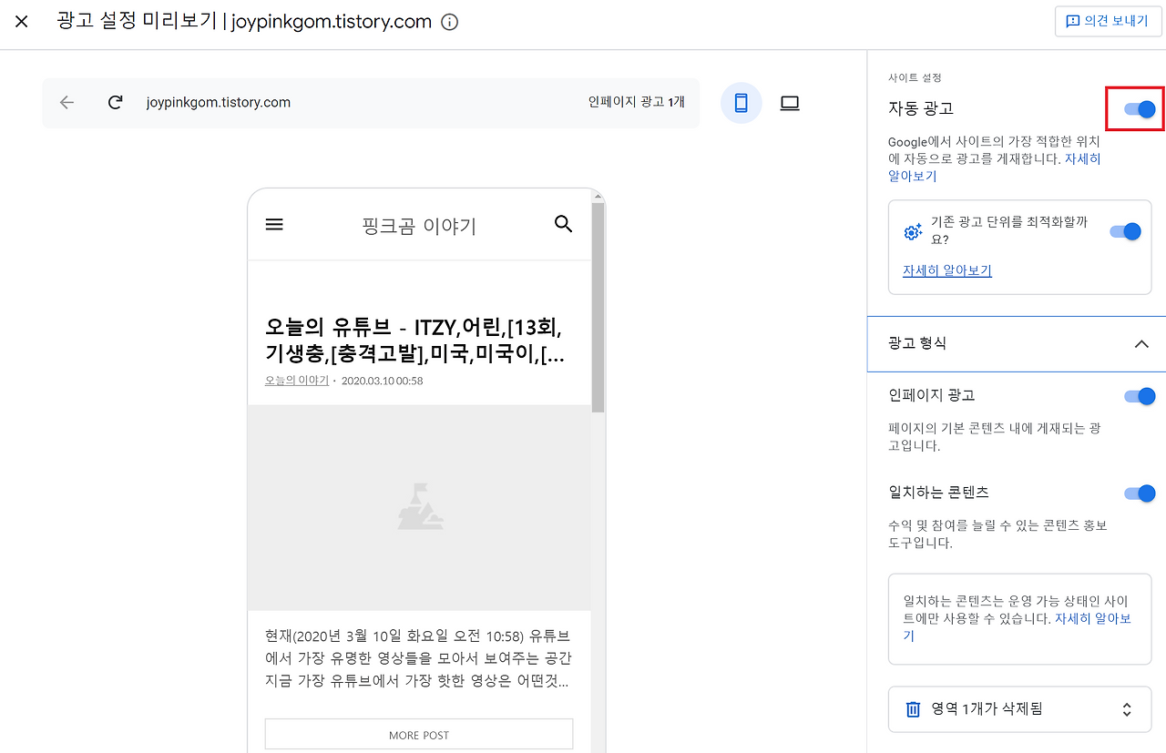The width and height of the screenshot is (1166, 753).
Task: Open 자세히 알아보기 link under 자동 광고
Action: [994, 168]
